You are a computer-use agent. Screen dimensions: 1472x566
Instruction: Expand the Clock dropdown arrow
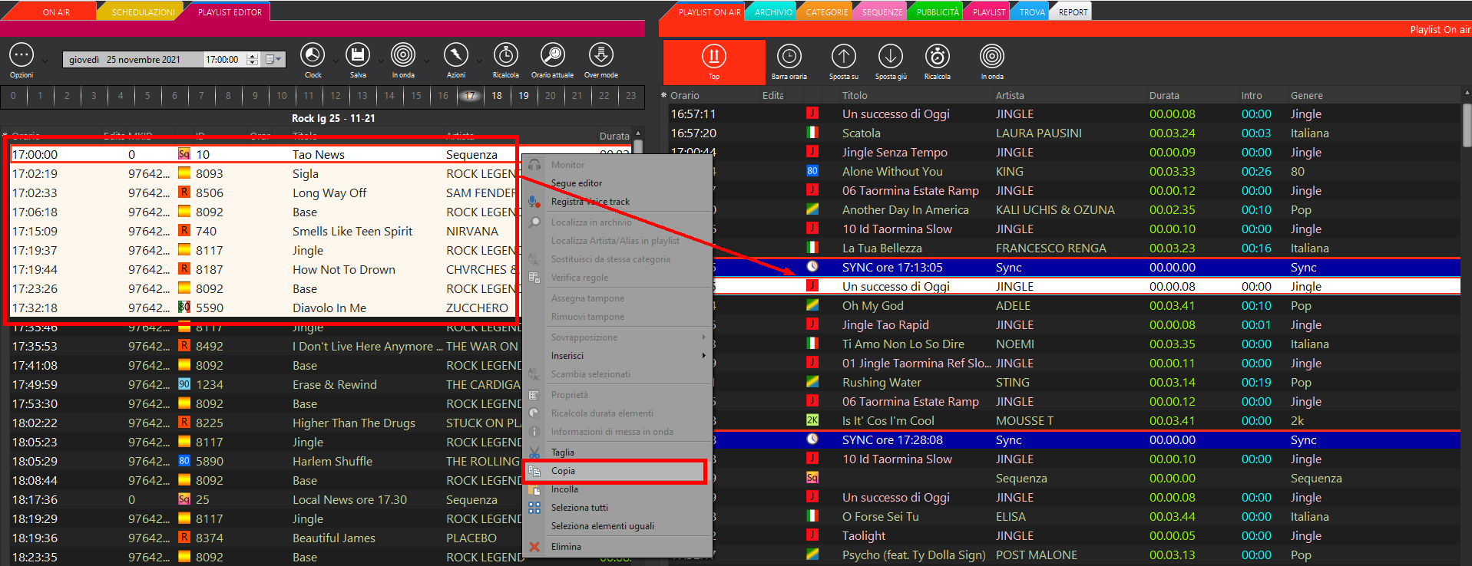pyautogui.click(x=336, y=61)
